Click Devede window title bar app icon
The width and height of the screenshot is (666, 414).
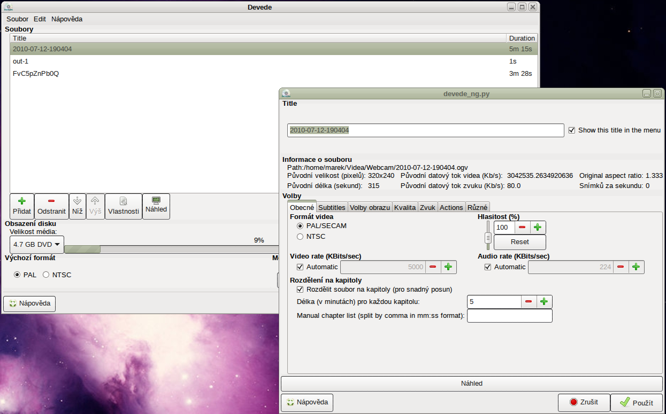coord(9,7)
